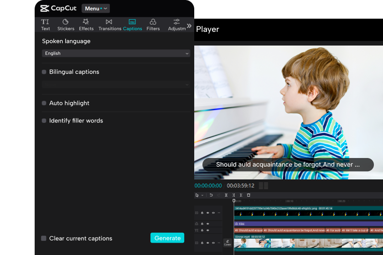Hide the captions text track
Screen dimensions: 383x255
[x=208, y=230]
